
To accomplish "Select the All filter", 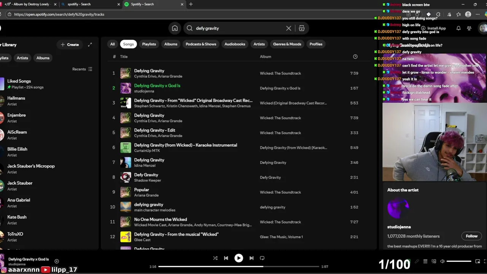I will [112, 44].
